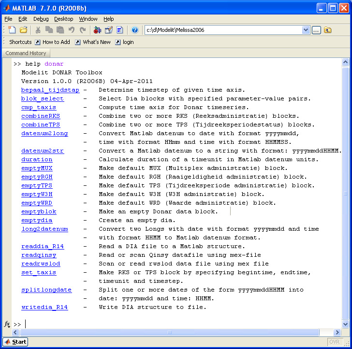Click the vertical scrollbar up arrow
Viewport: 352px width, 349px height.
(x=345, y=62)
